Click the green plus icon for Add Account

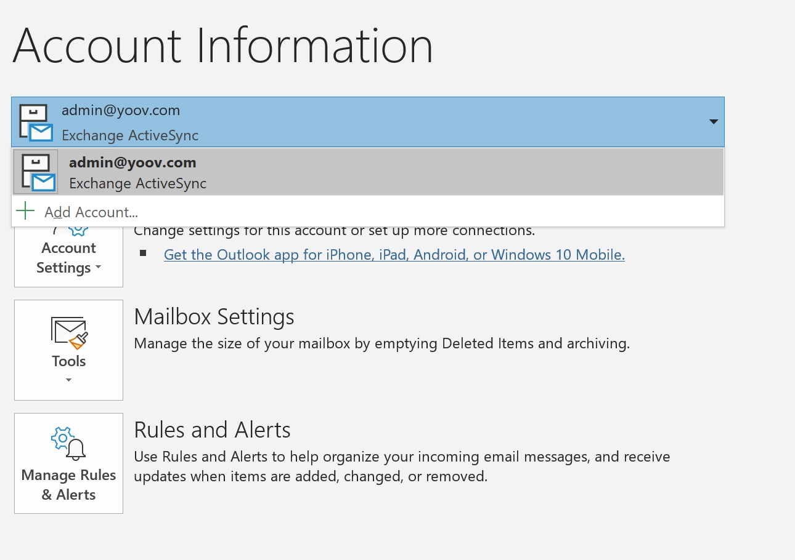pyautogui.click(x=25, y=211)
